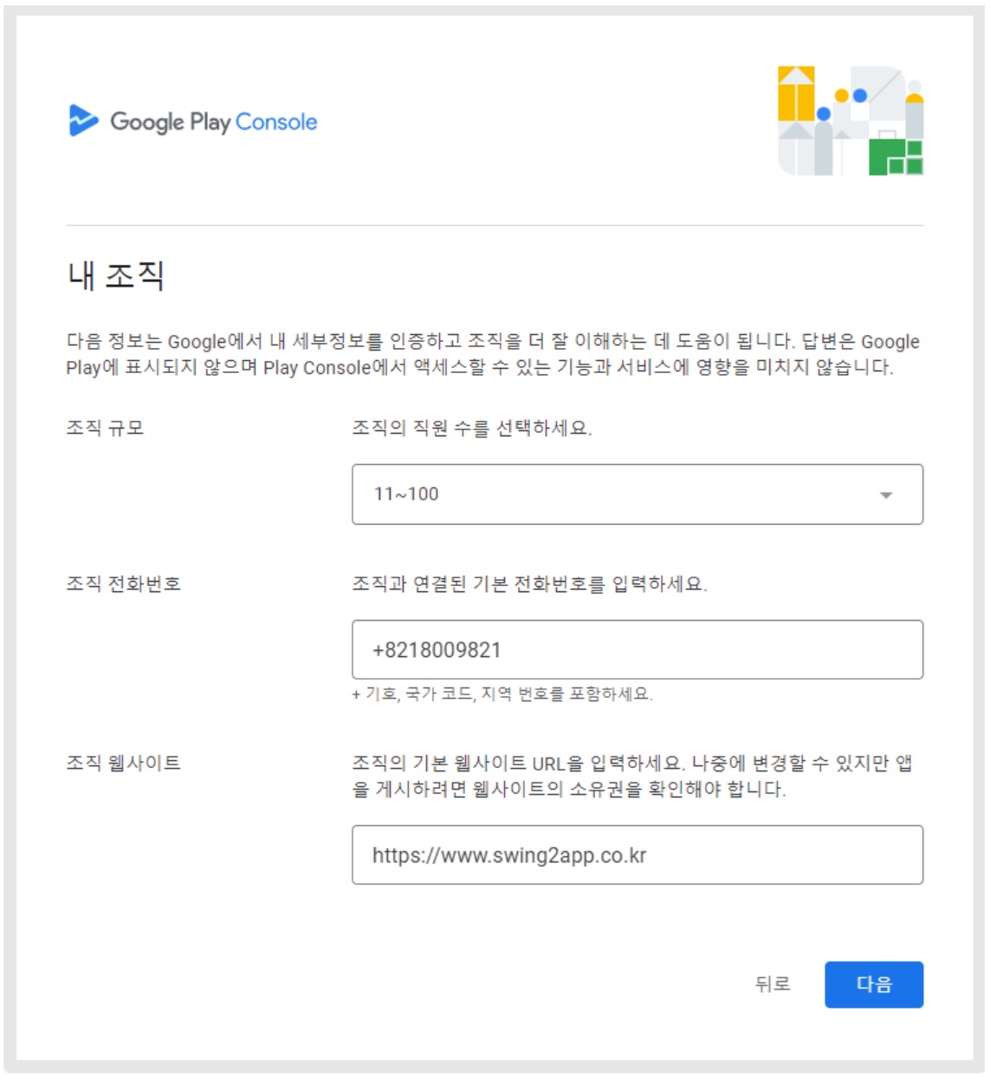Image resolution: width=990 pixels, height=1077 pixels.
Task: Click the 조직 규모 label
Action: [x=105, y=428]
